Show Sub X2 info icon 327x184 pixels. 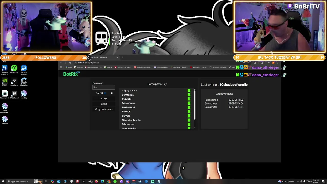(x=105, y=93)
